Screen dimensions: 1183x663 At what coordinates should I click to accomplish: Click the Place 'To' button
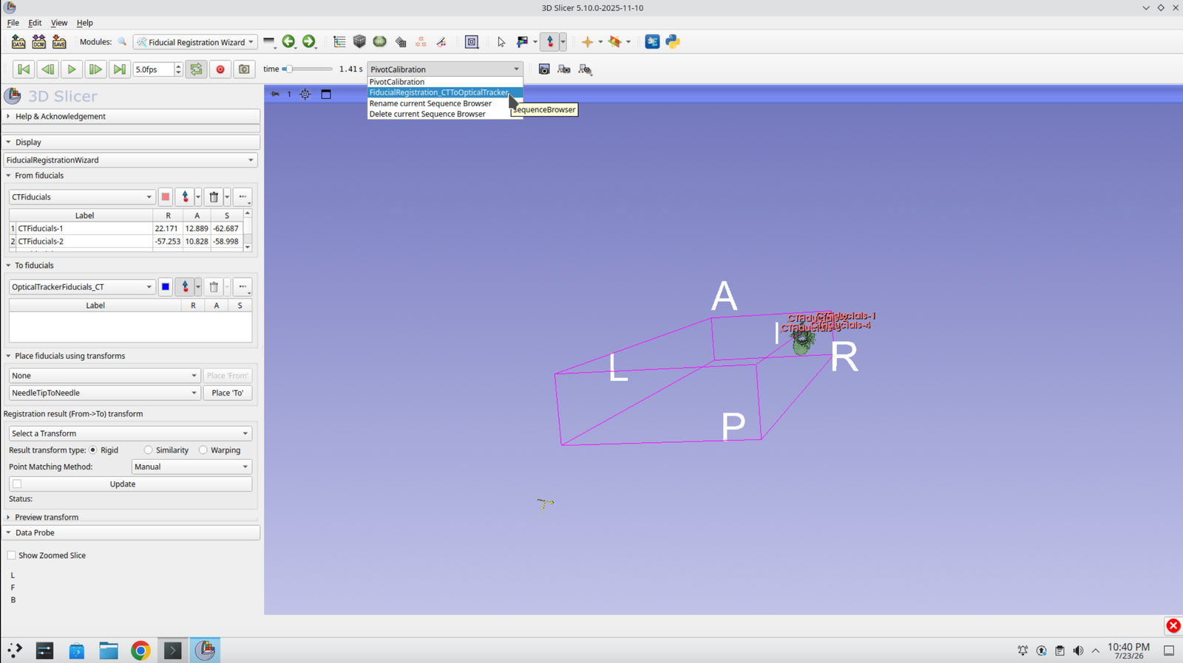tap(228, 393)
